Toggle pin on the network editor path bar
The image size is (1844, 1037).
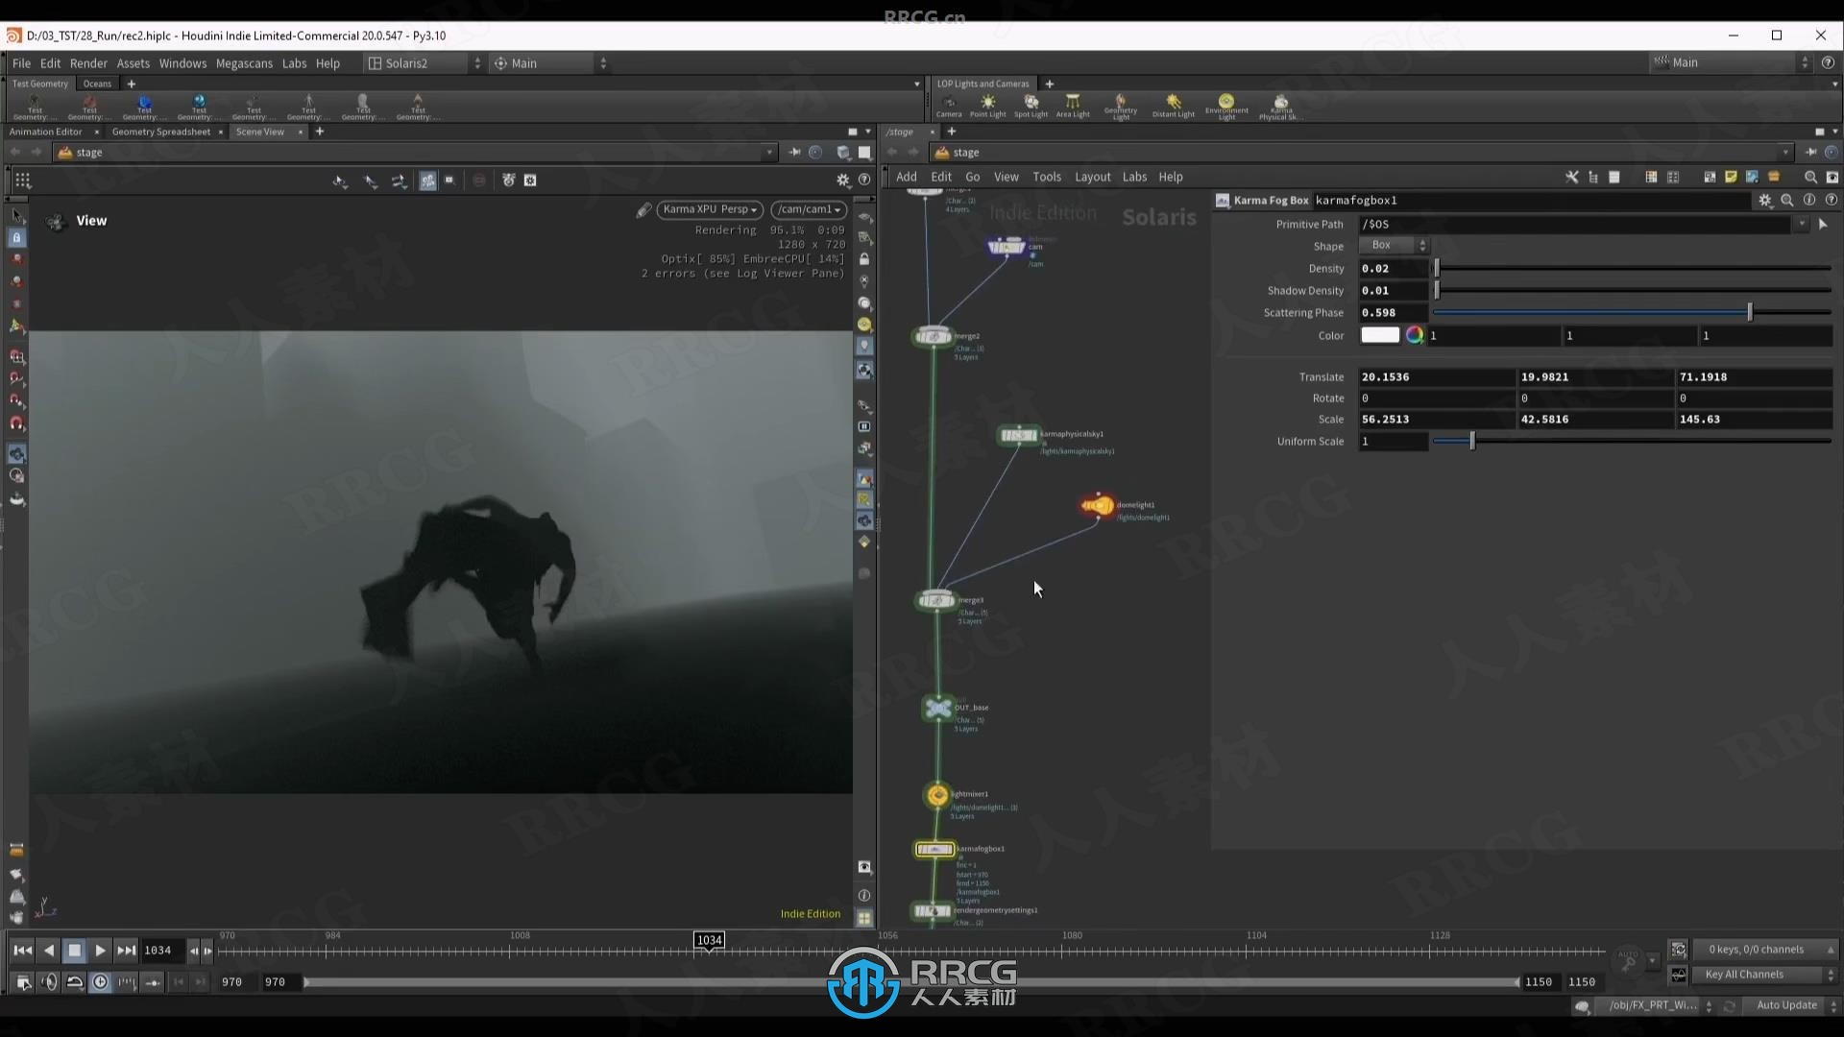1810,153
